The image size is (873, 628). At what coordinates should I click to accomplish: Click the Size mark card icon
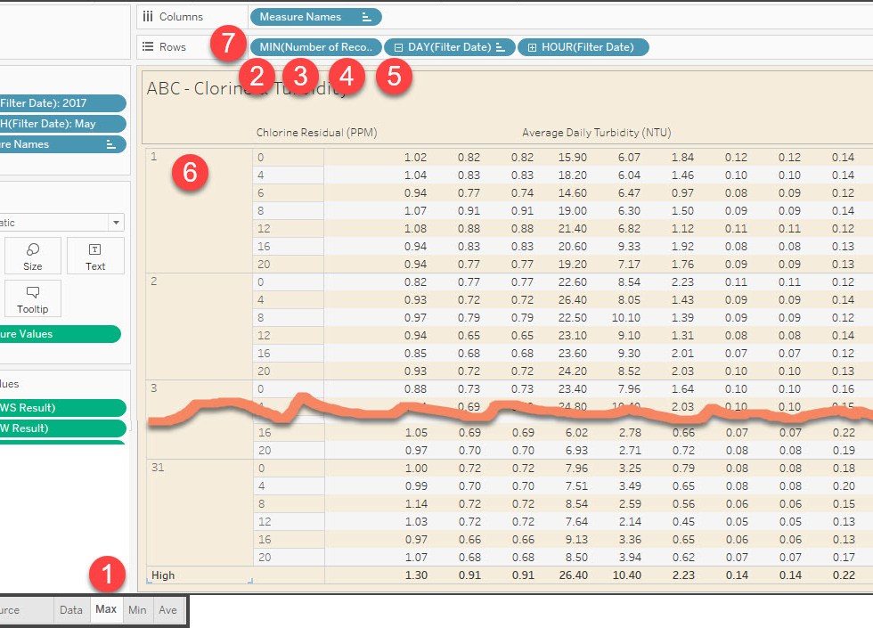coord(33,250)
